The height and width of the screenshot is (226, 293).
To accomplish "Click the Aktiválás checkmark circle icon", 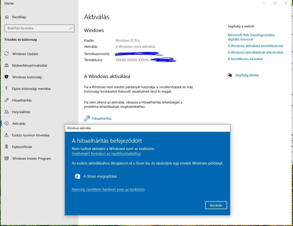I will click(7, 123).
